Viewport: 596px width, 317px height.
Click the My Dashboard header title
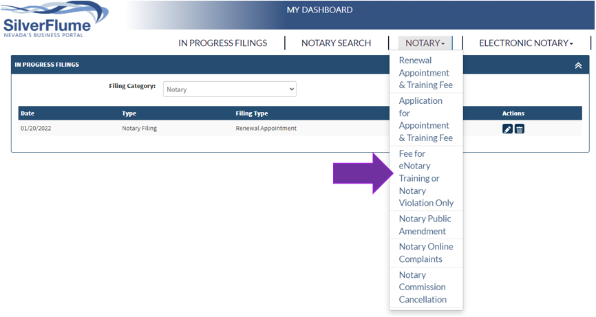(x=319, y=10)
